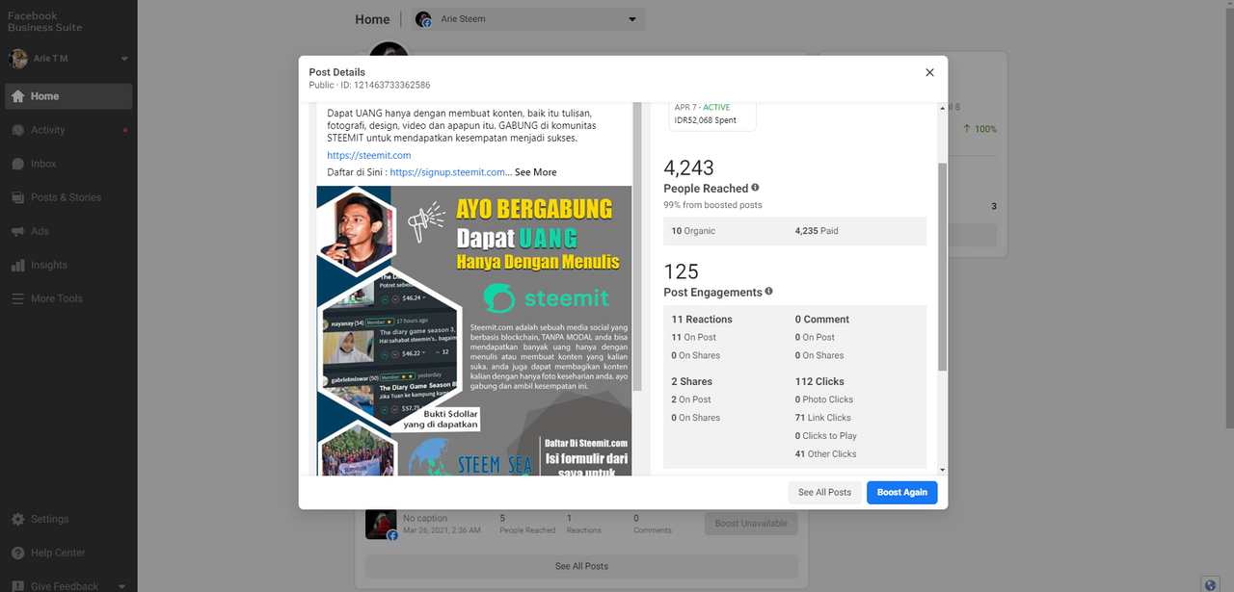Click See More in post text

pyautogui.click(x=535, y=172)
